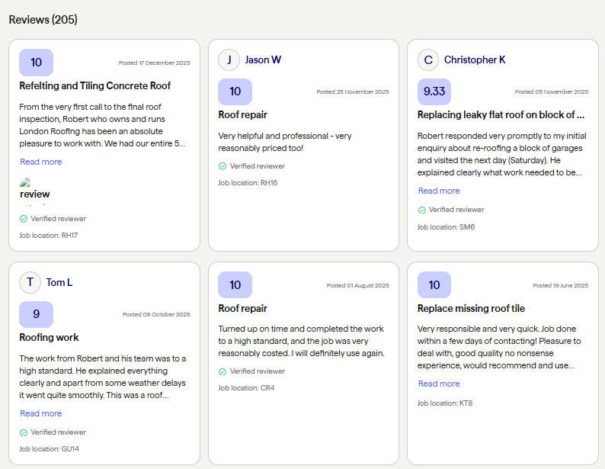The height and width of the screenshot is (469, 605).
Task: Click the Refelting and Tiling Concrete Roof title
Action: pos(95,86)
